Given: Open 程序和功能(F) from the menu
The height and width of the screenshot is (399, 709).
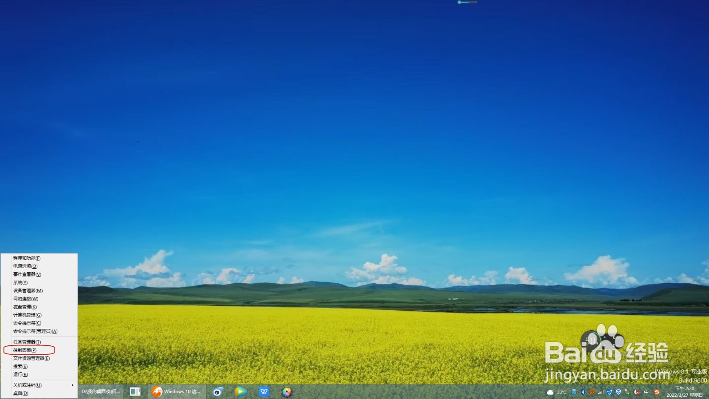Looking at the screenshot, I should click(x=39, y=258).
